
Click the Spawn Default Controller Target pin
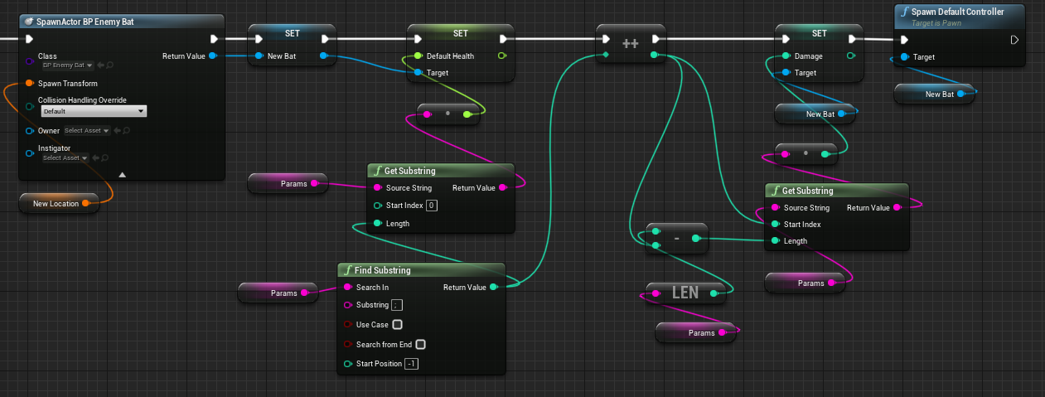coord(904,57)
